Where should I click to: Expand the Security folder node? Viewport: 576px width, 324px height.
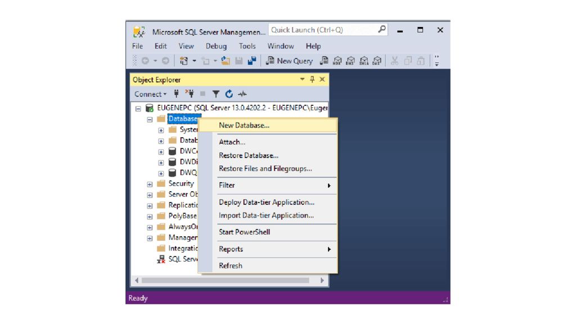(150, 184)
